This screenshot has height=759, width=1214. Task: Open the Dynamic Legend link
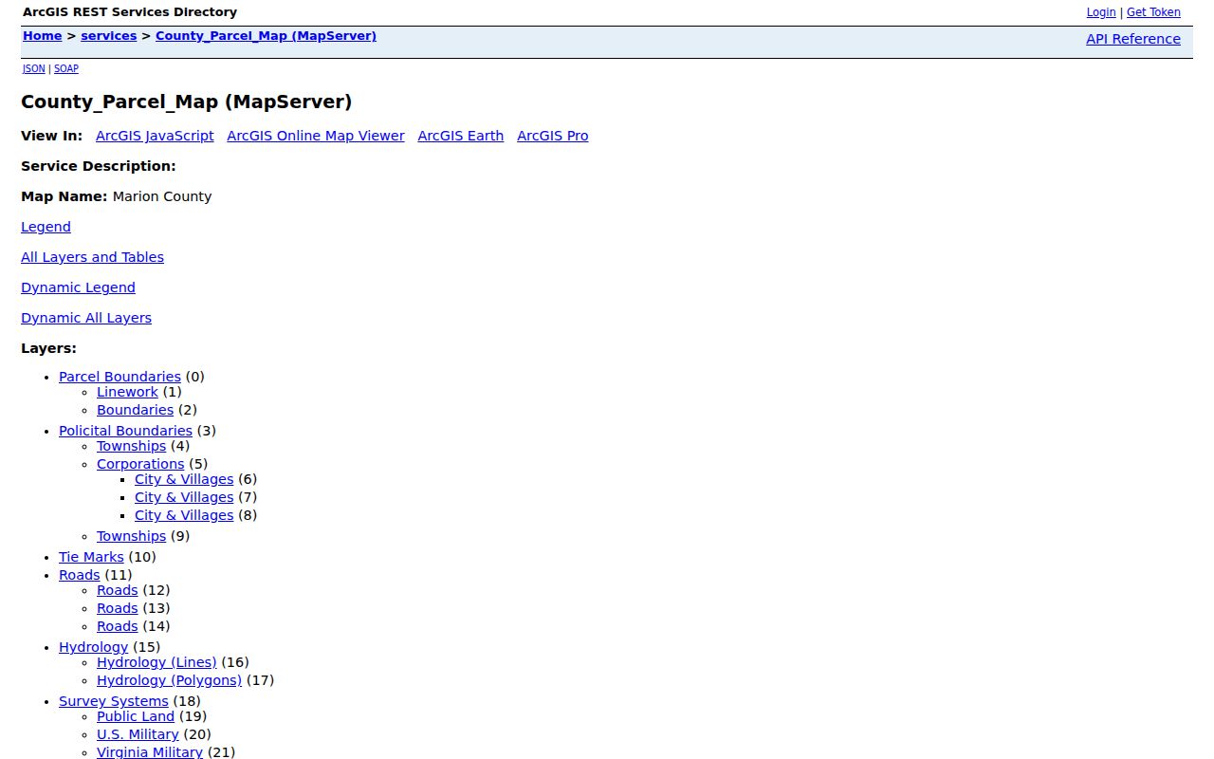78,287
